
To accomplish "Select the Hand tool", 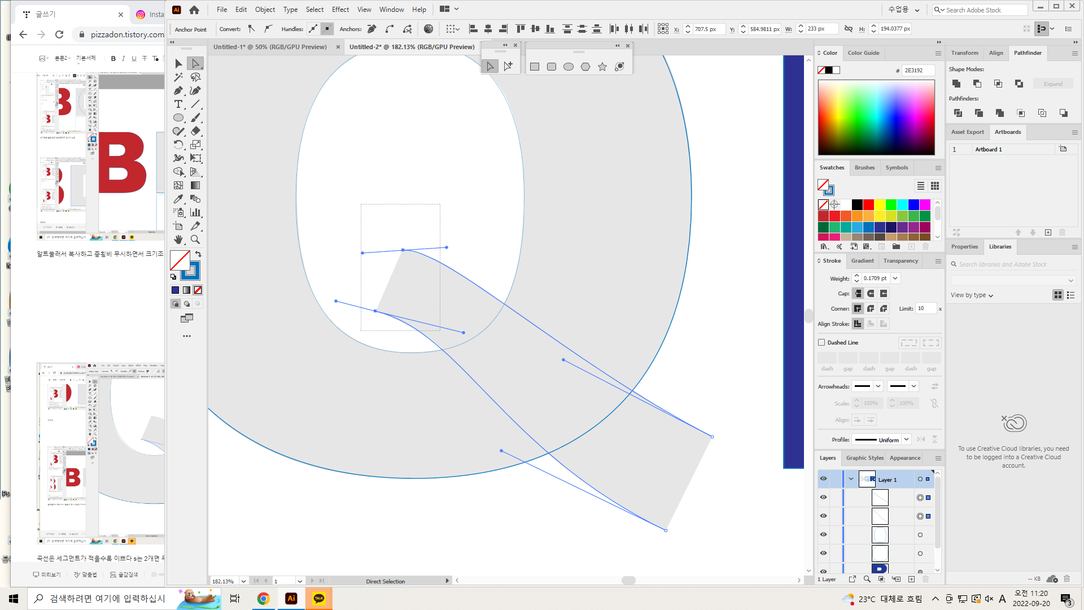I will click(178, 239).
